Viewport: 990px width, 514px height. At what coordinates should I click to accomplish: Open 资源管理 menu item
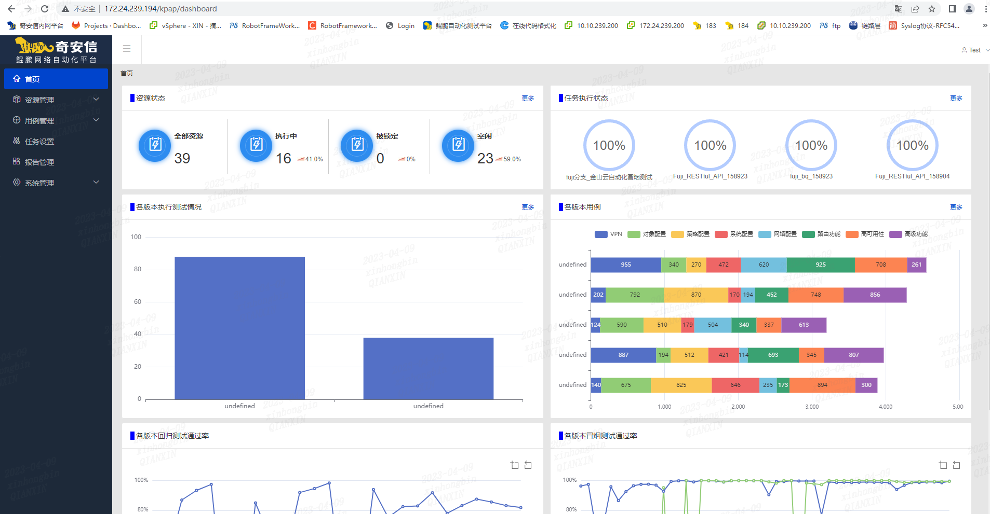(x=56, y=100)
